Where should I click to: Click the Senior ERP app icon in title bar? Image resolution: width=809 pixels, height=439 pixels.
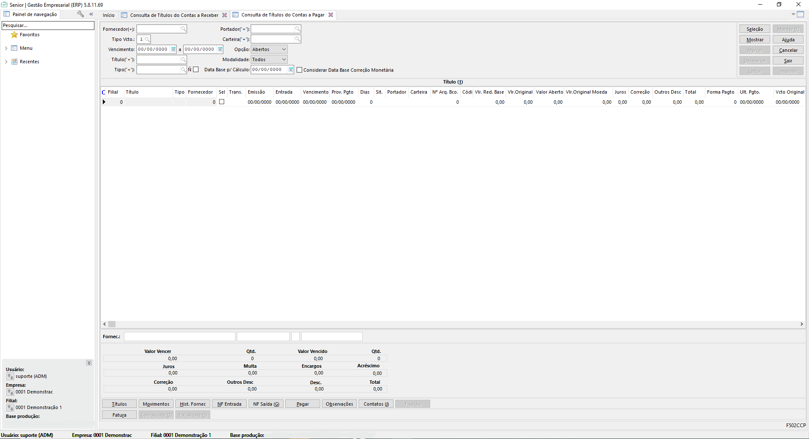(x=4, y=5)
